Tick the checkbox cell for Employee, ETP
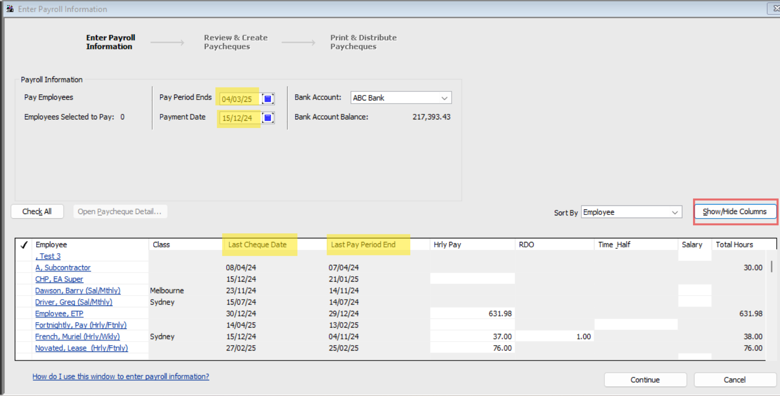This screenshot has width=780, height=396. [x=24, y=314]
